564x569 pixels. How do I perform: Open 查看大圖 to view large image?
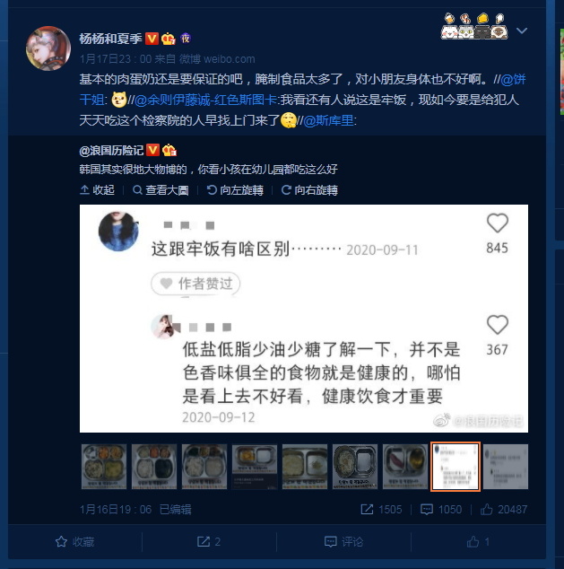(161, 189)
